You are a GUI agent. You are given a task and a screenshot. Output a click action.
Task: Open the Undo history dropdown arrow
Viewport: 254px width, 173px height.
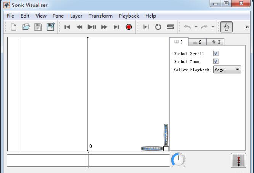point(196,27)
